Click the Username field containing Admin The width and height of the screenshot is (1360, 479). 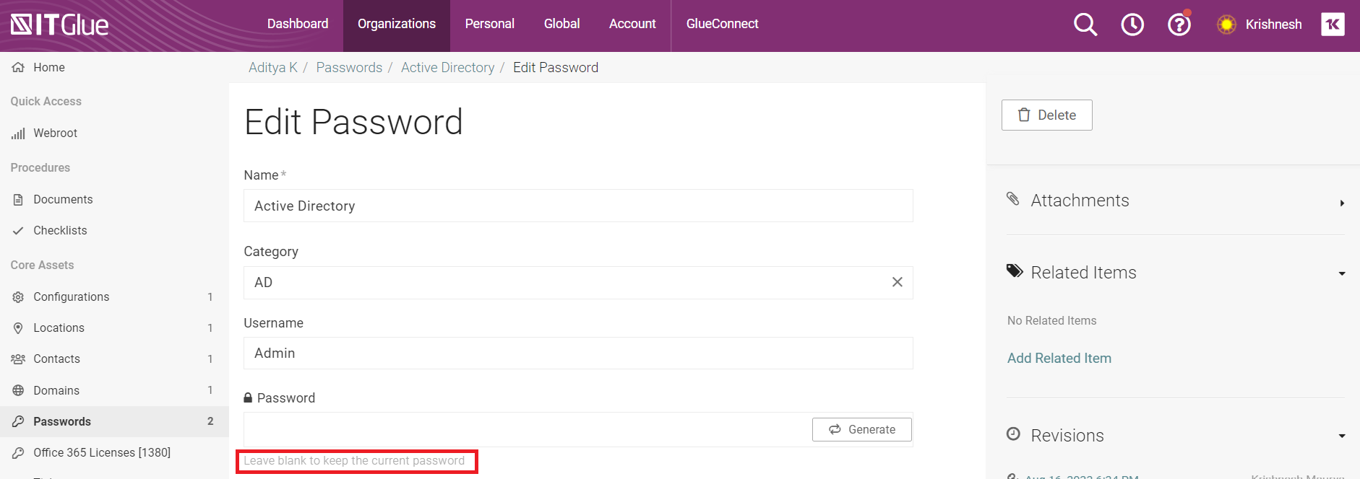click(578, 353)
